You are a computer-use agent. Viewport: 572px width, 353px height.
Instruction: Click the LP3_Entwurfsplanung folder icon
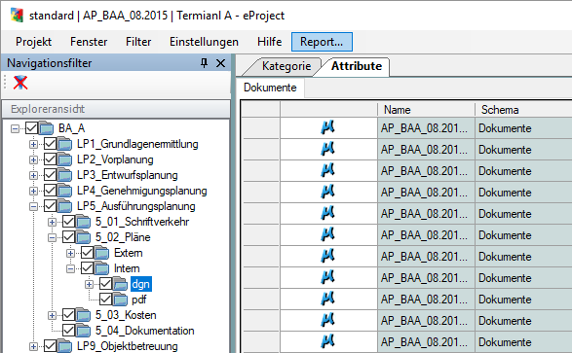coord(65,175)
